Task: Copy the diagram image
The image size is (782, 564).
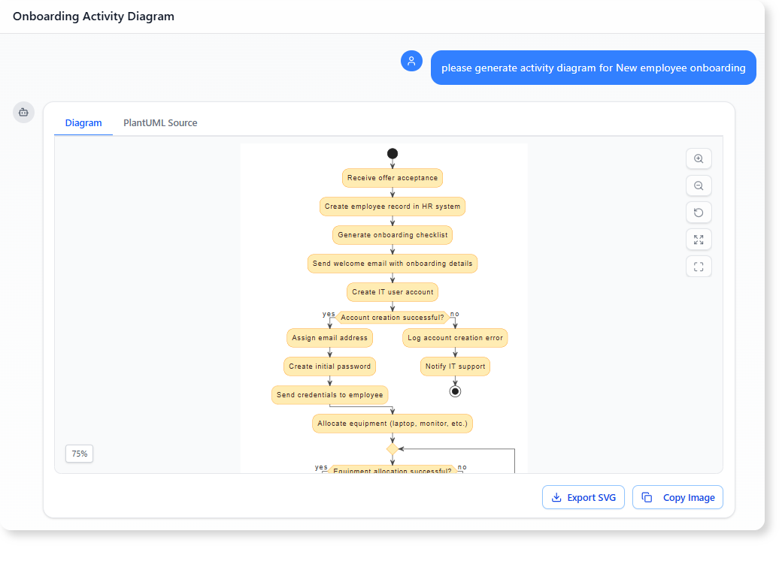Action: (x=677, y=497)
